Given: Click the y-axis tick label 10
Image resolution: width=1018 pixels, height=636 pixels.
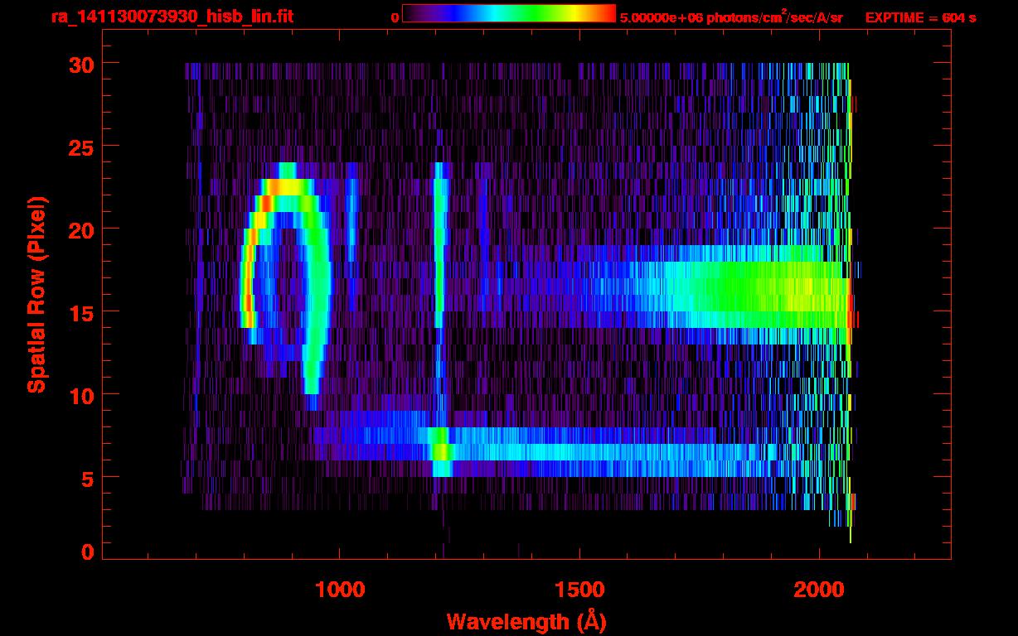Looking at the screenshot, I should point(80,395).
